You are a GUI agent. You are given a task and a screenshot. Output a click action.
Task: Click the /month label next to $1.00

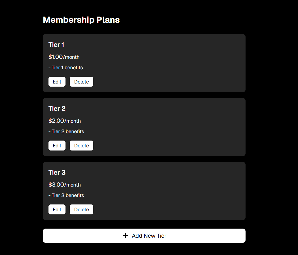[71, 57]
